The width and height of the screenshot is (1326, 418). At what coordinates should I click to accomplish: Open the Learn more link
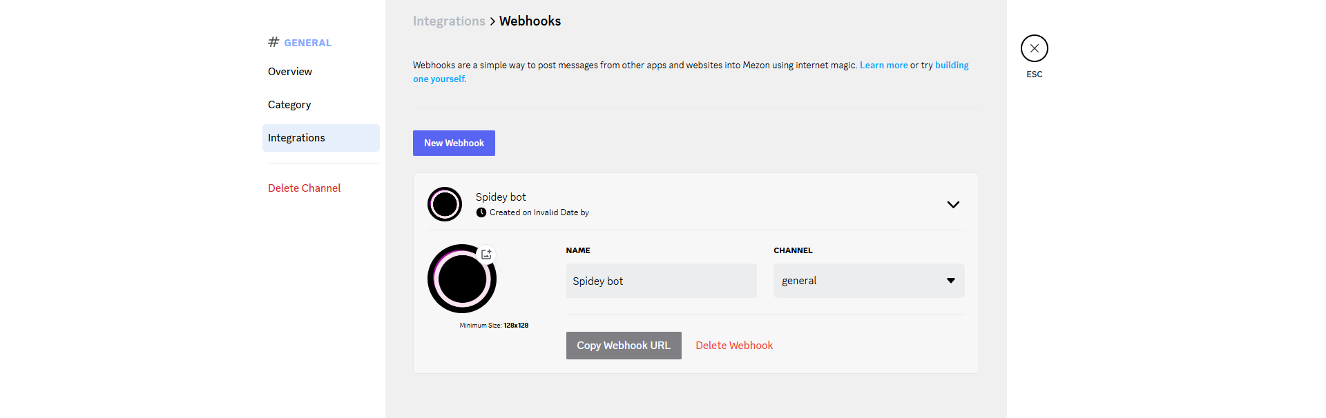pyautogui.click(x=883, y=66)
